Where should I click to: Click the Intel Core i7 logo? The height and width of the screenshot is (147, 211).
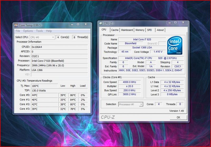coord(175,45)
